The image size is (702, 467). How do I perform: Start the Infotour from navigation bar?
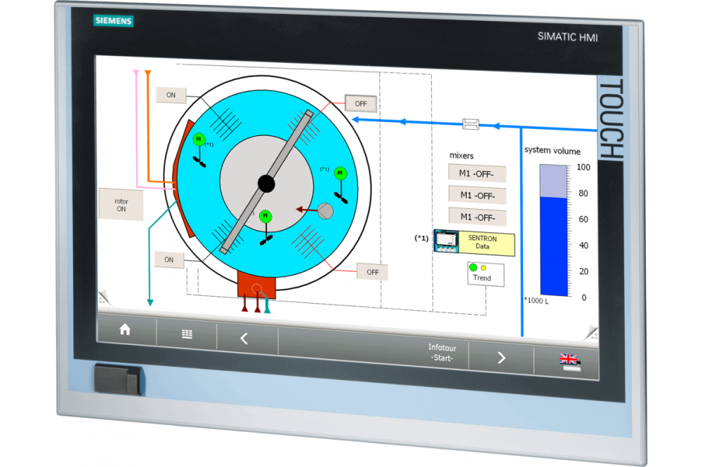point(442,353)
